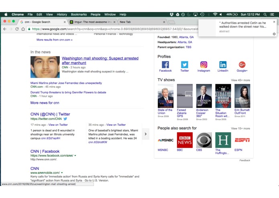Click the browser forward arrow
Image resolution: width=279 pixels, height=198 pixels.
point(11,29)
